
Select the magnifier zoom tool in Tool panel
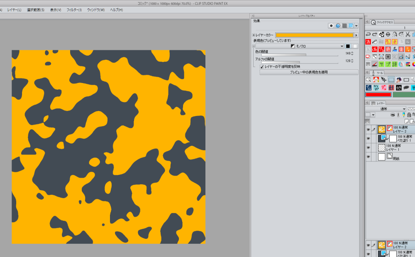[368, 80]
